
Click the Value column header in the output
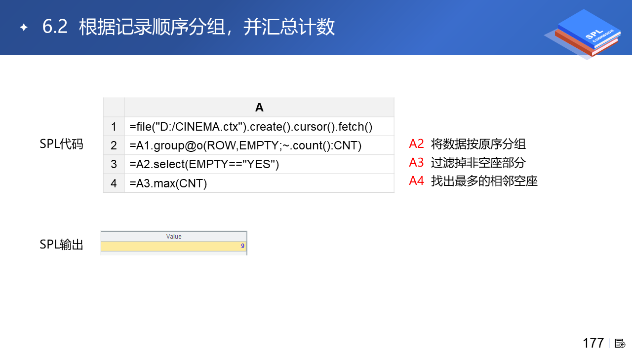[174, 236]
